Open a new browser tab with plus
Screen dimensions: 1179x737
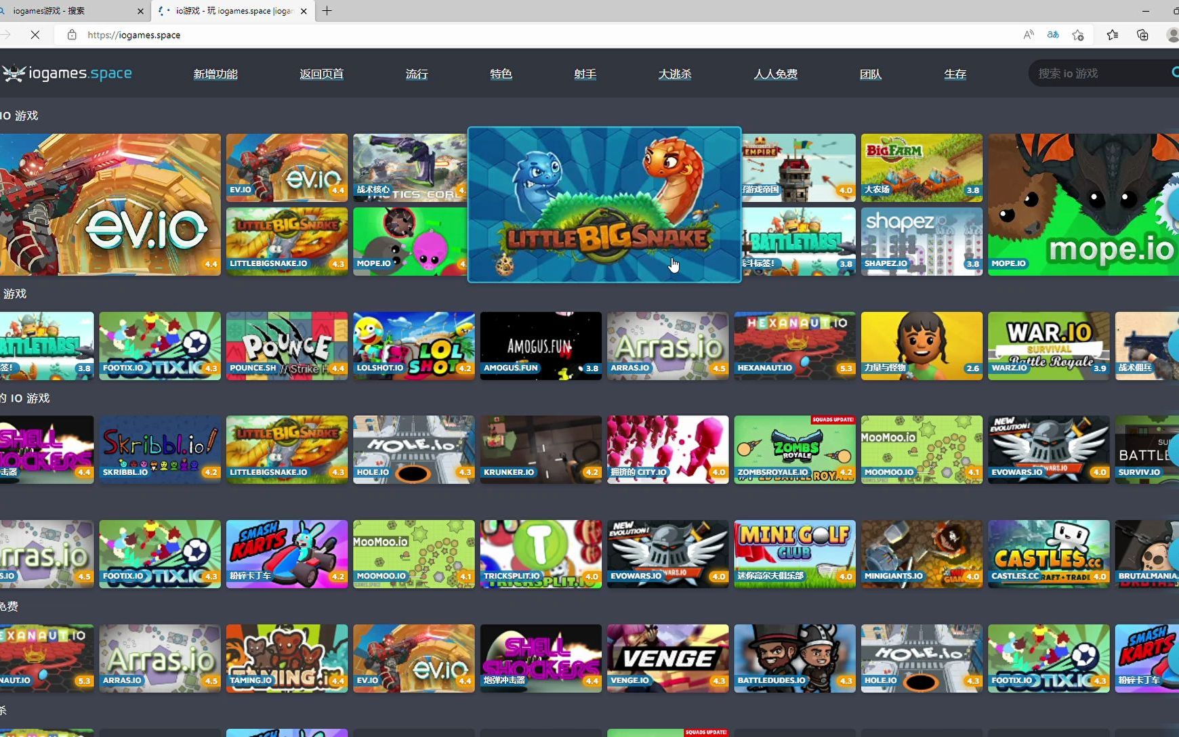click(x=327, y=11)
